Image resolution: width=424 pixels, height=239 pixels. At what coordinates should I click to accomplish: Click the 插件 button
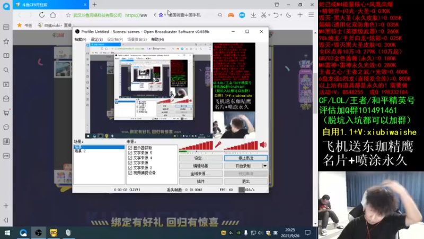(201, 181)
